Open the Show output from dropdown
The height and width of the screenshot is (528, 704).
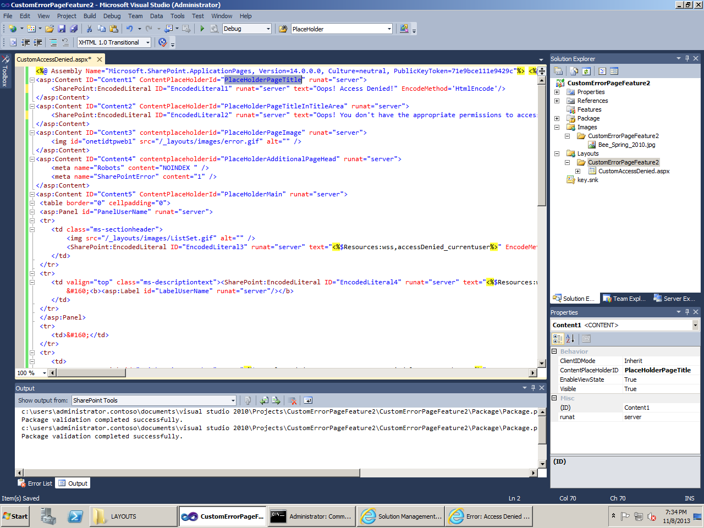(233, 400)
